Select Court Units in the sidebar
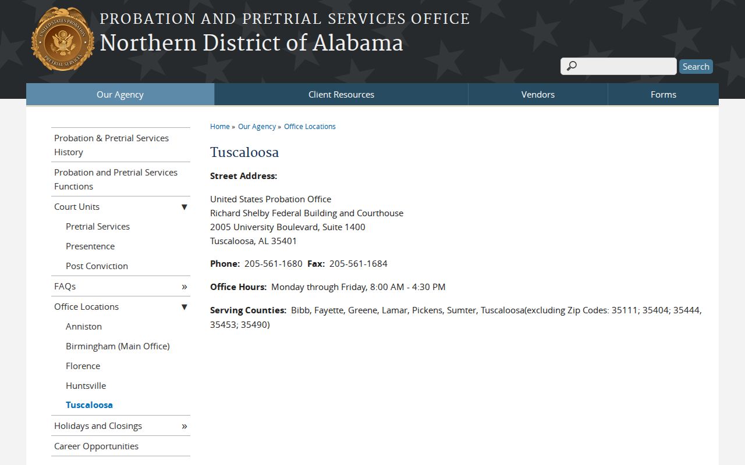 click(77, 207)
